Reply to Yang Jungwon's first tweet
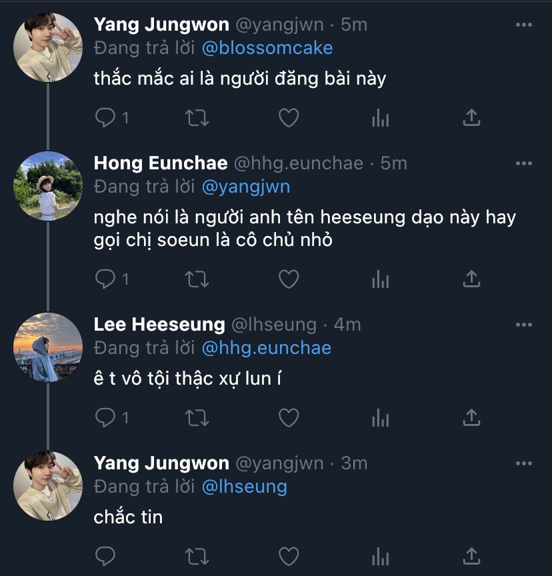 click(x=105, y=118)
